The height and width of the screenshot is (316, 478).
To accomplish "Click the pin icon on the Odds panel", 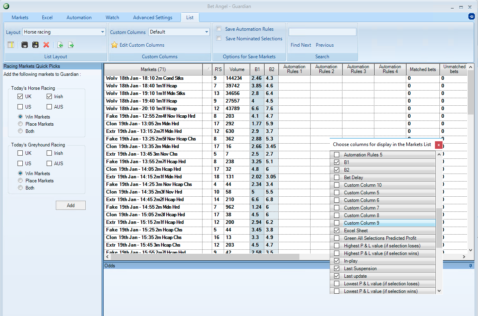I will point(471,266).
